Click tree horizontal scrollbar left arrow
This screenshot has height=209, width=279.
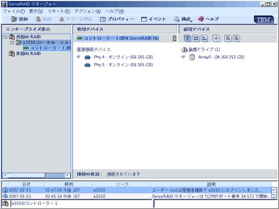[x=5, y=175]
